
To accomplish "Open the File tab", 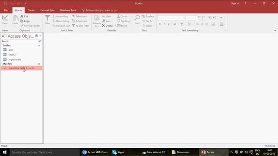I will [6, 10].
